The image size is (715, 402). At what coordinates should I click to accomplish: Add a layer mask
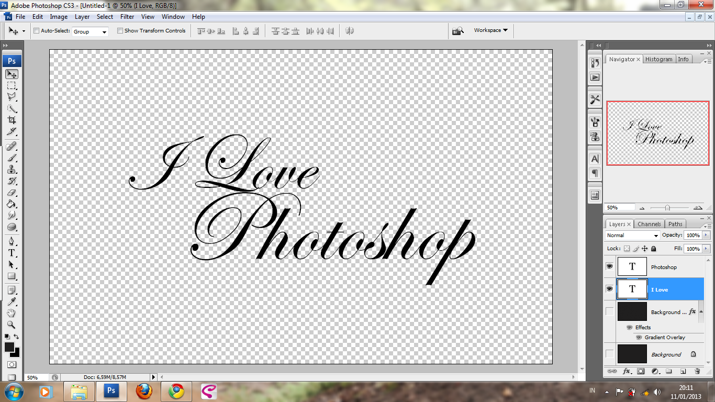click(x=640, y=371)
